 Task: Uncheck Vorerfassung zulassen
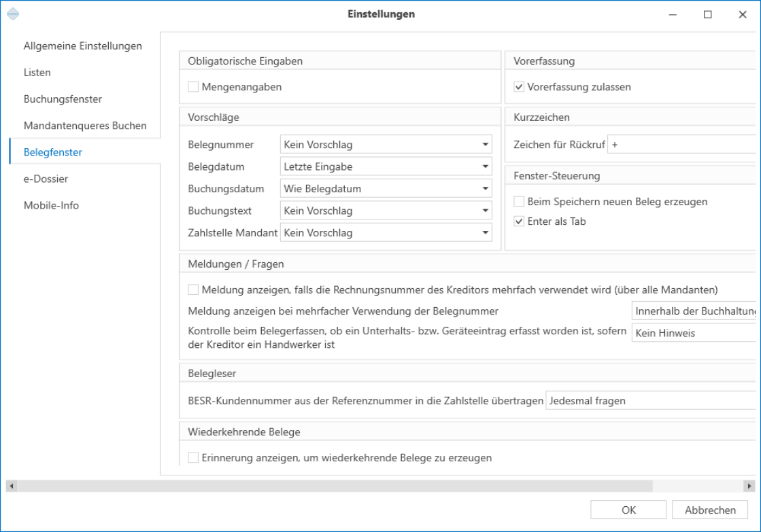[519, 87]
